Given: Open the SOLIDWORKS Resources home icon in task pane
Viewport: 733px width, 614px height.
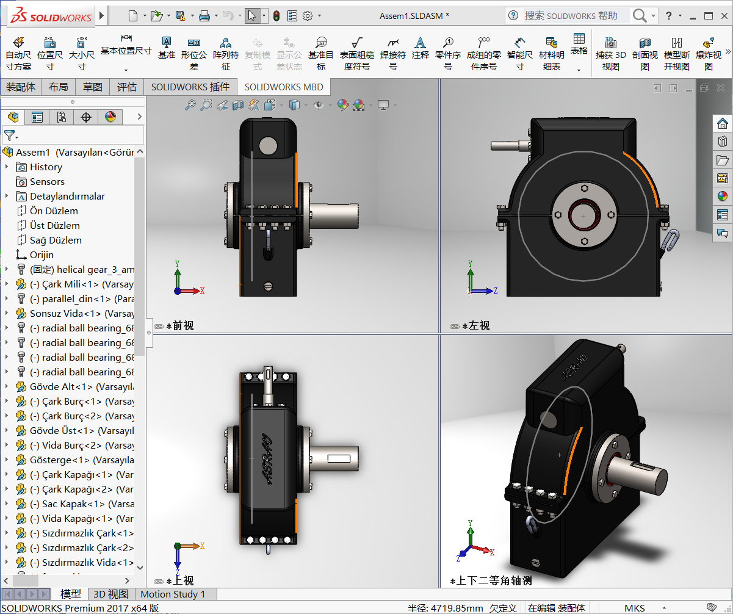Looking at the screenshot, I should point(723,123).
